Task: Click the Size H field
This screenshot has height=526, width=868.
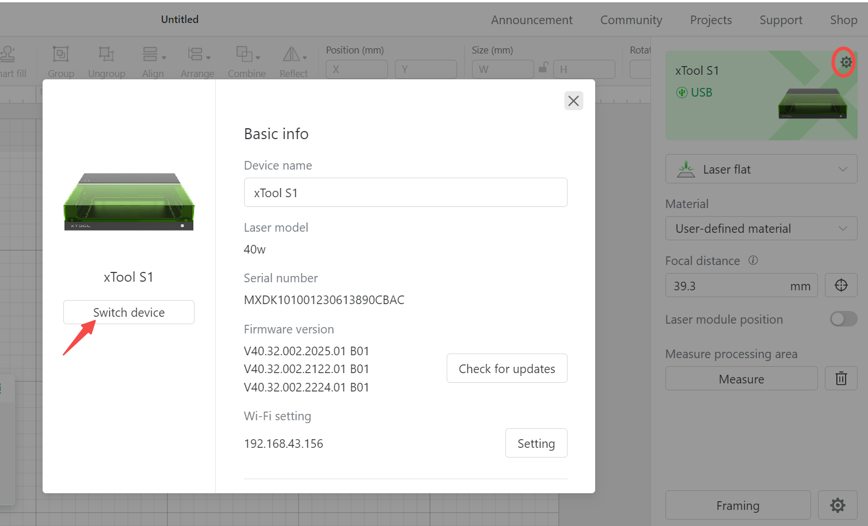Action: 584,69
